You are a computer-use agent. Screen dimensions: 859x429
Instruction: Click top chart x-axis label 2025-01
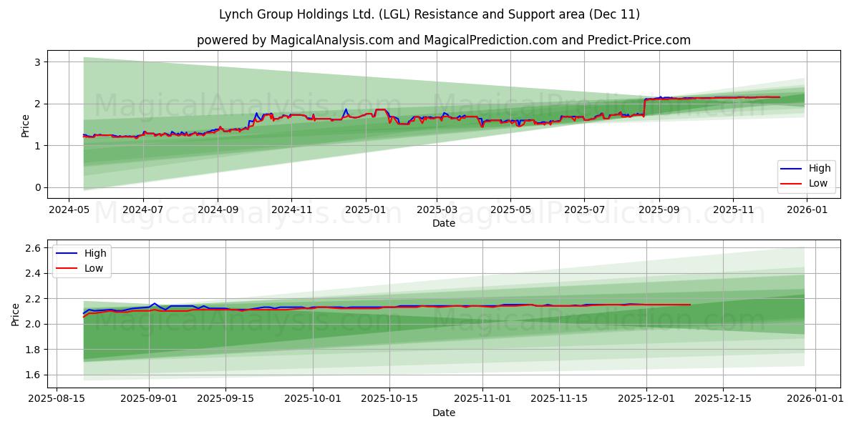click(x=366, y=211)
